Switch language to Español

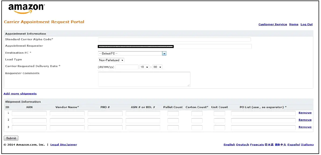point(294,145)
